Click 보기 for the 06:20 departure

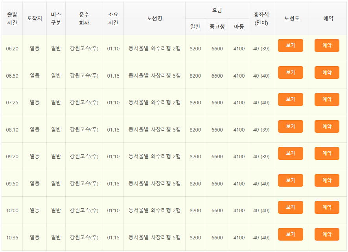[x=291, y=45]
